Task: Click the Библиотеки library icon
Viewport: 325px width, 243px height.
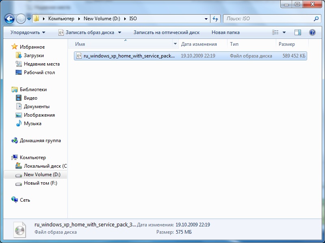Action: click(15, 89)
